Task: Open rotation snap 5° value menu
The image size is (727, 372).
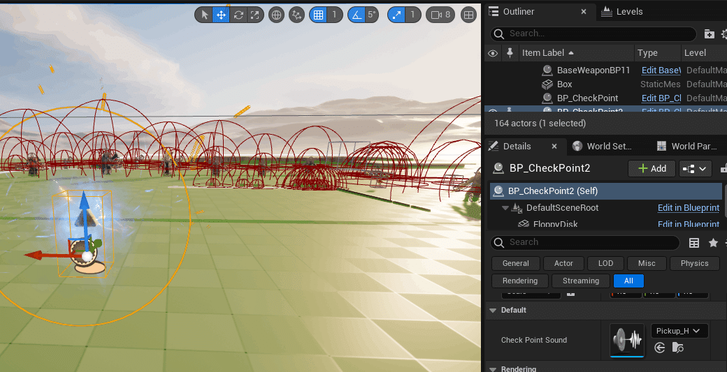Action: click(372, 15)
